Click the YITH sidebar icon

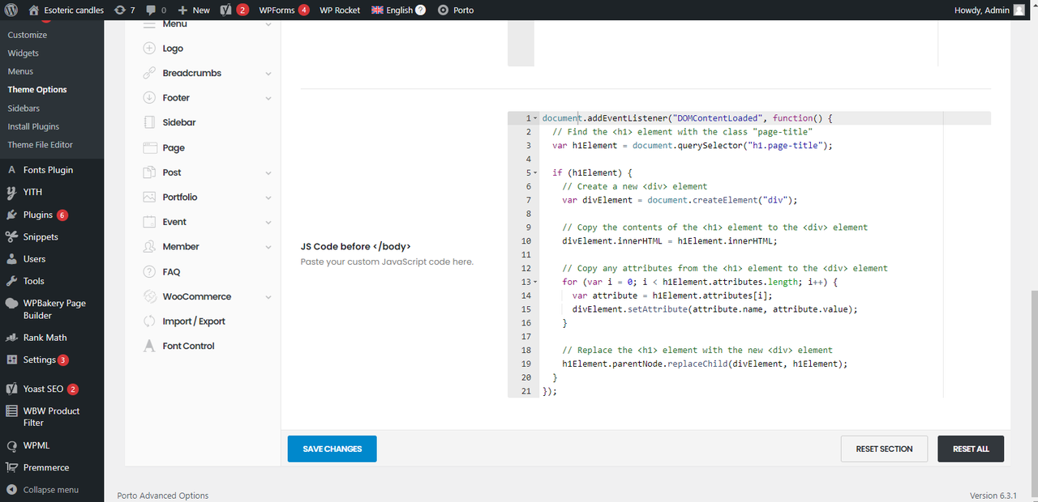click(11, 192)
